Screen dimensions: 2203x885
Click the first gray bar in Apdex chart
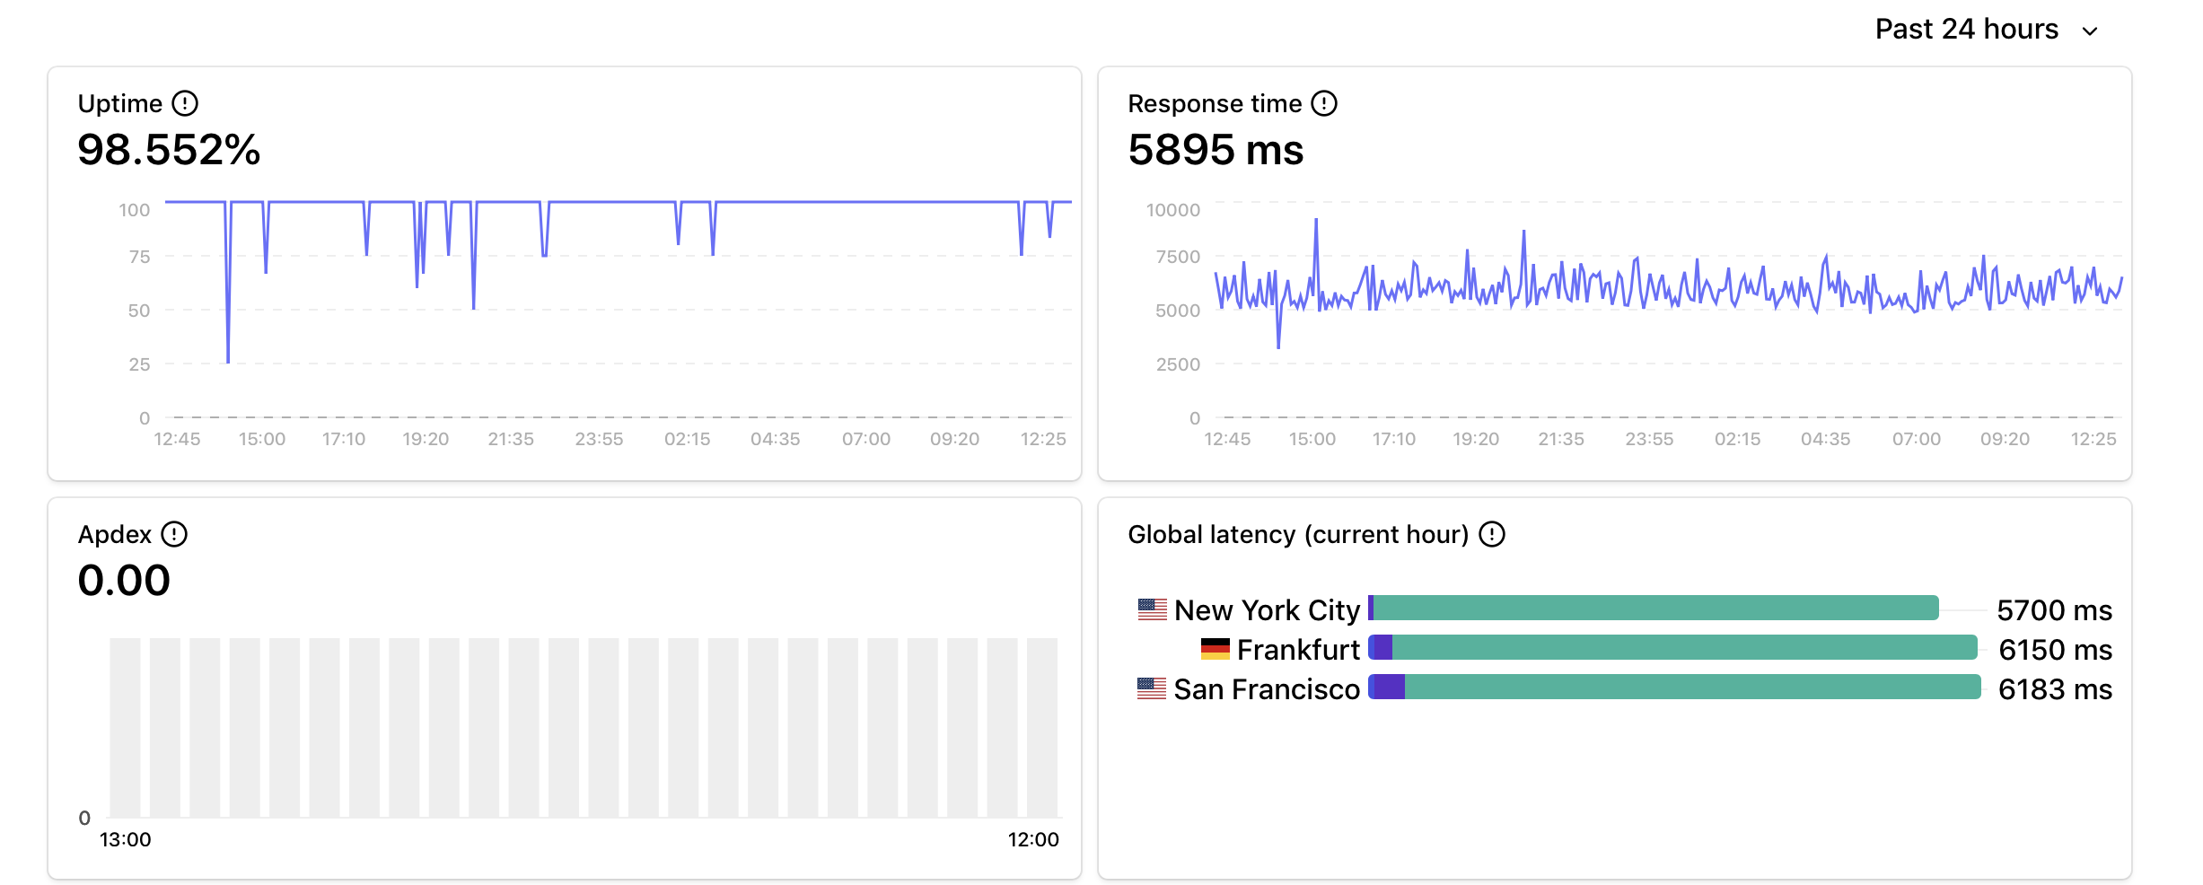click(x=125, y=727)
